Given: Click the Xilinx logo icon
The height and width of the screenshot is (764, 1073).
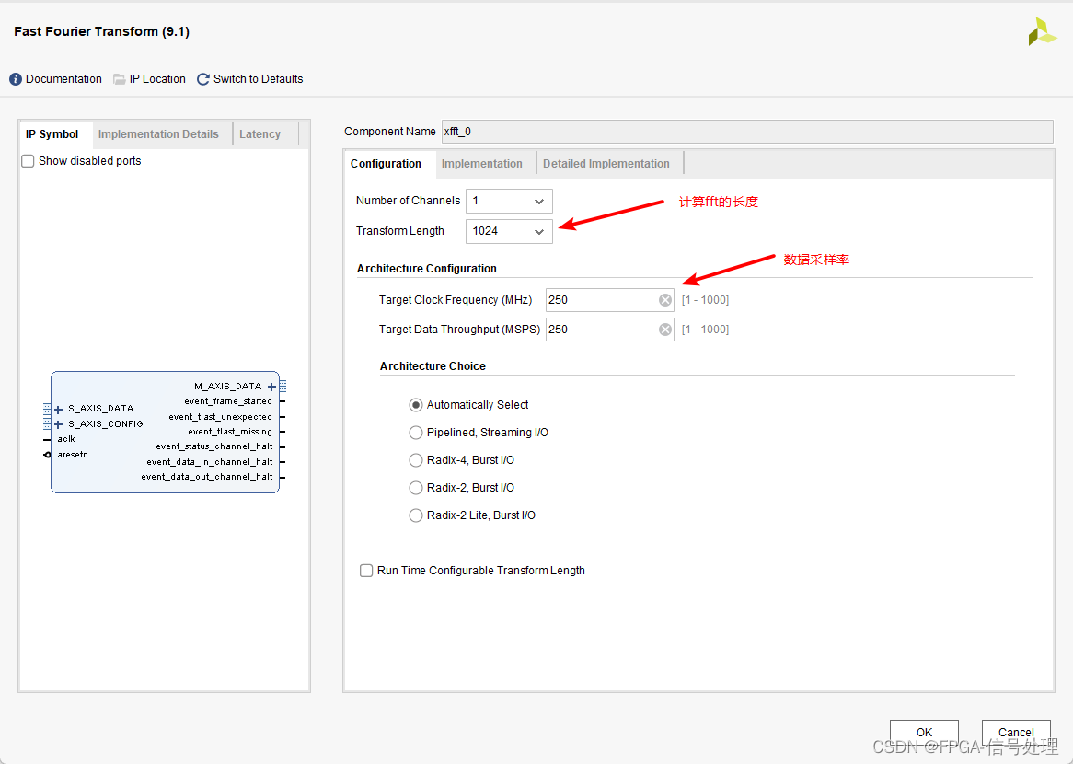Looking at the screenshot, I should 1043,31.
